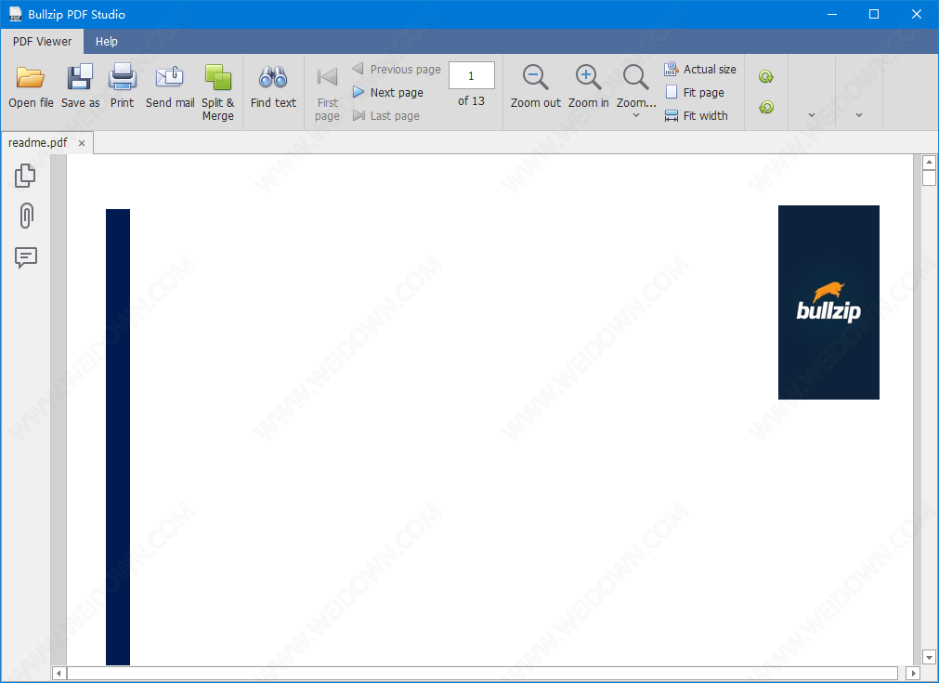The height and width of the screenshot is (683, 939).
Task: Rotate page clockwise with top green arrow
Action: [x=766, y=77]
